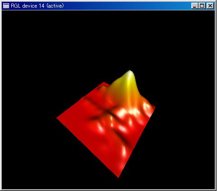217x191 pixels.
Task: Click the large white glare right of center
Action: (x=122, y=113)
